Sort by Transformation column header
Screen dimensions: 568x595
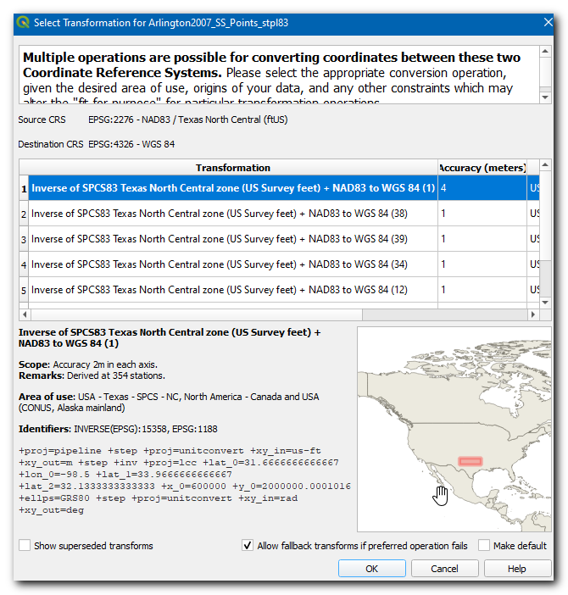click(232, 168)
